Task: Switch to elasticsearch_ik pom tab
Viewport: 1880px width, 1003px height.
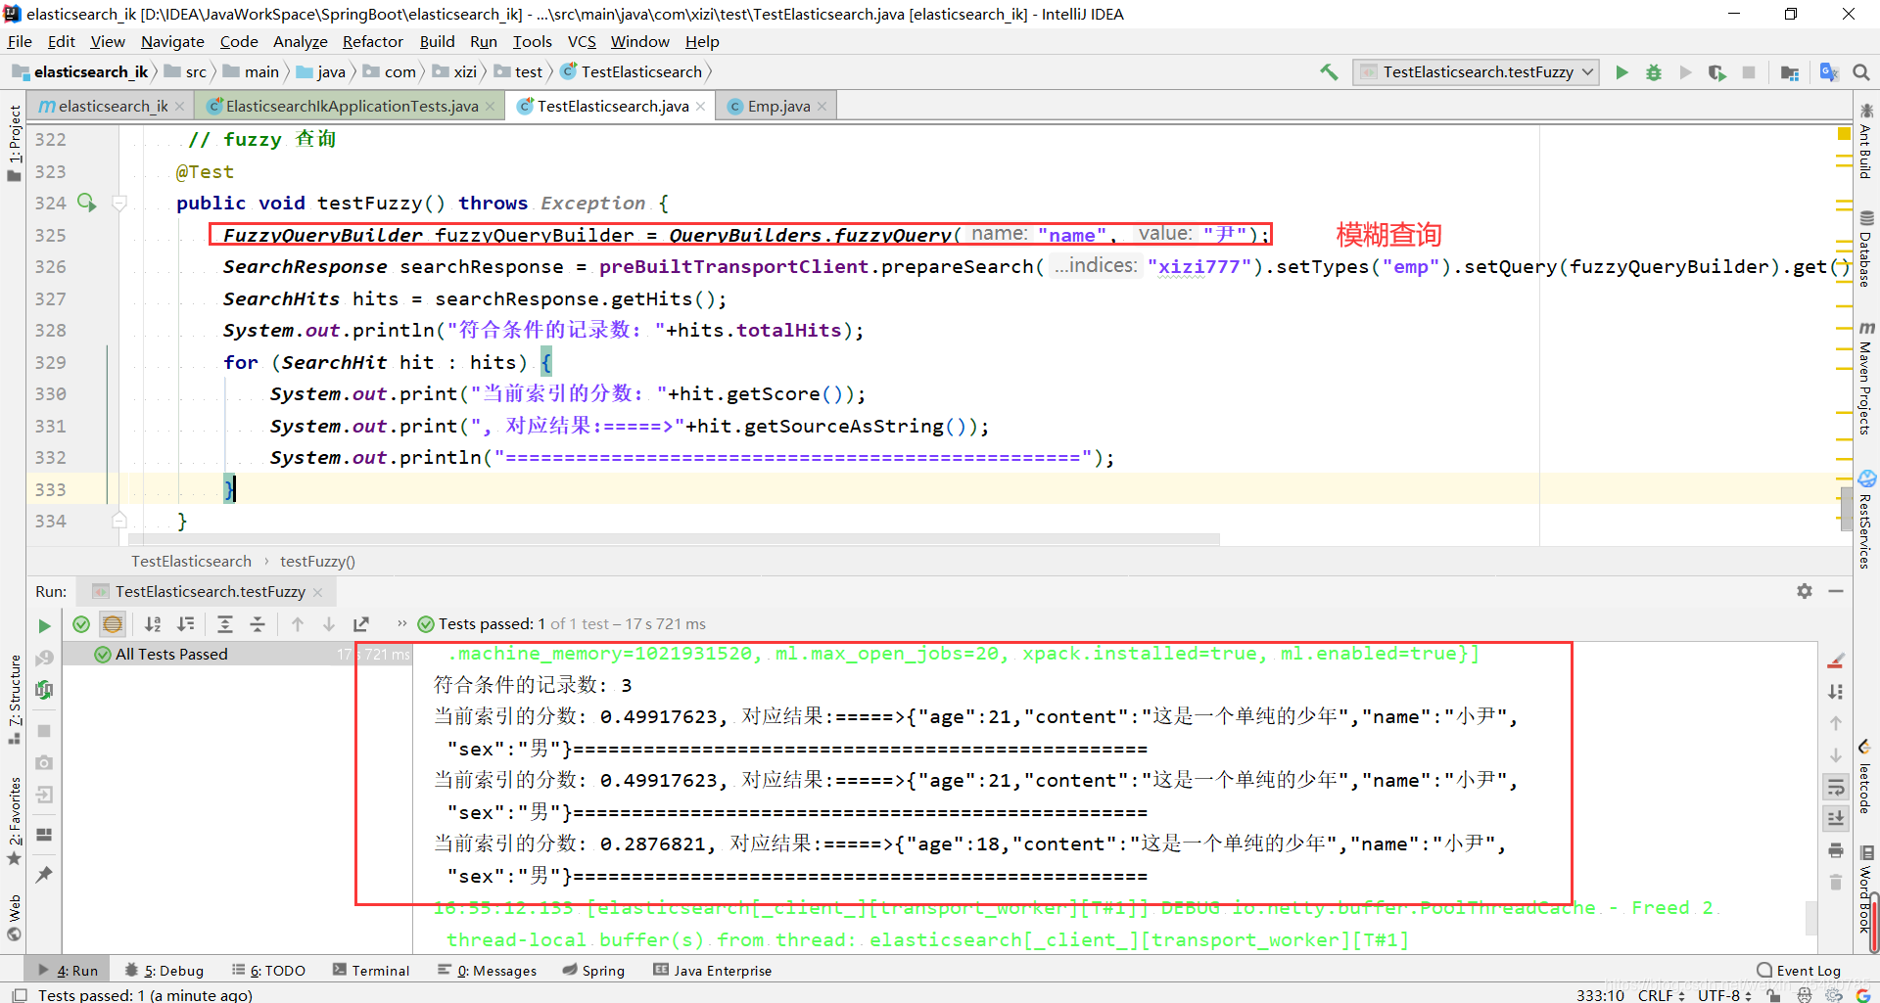Action: click(113, 106)
